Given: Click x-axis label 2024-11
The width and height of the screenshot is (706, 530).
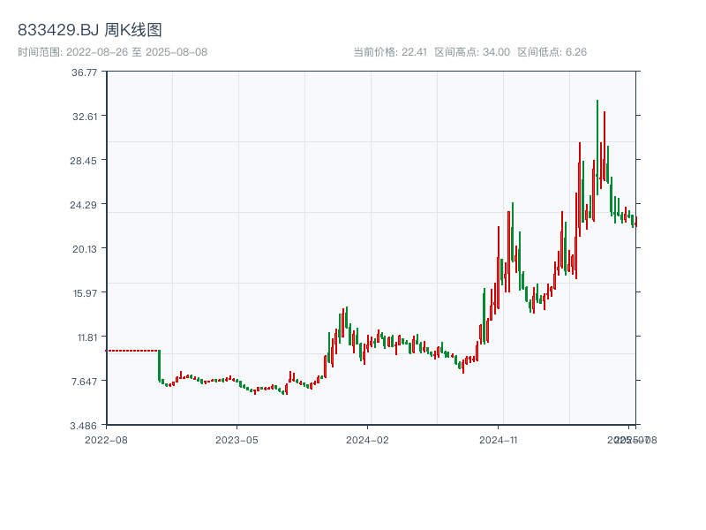Looking at the screenshot, I should (x=498, y=440).
